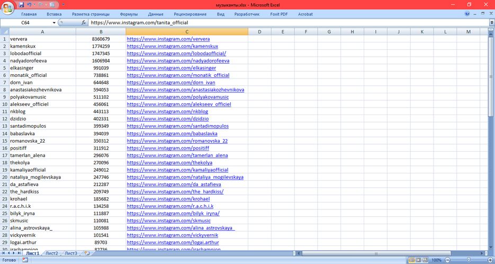Select the cell containing r.a.c.h.i.k
The height and width of the screenshot is (264, 495).
(43, 206)
